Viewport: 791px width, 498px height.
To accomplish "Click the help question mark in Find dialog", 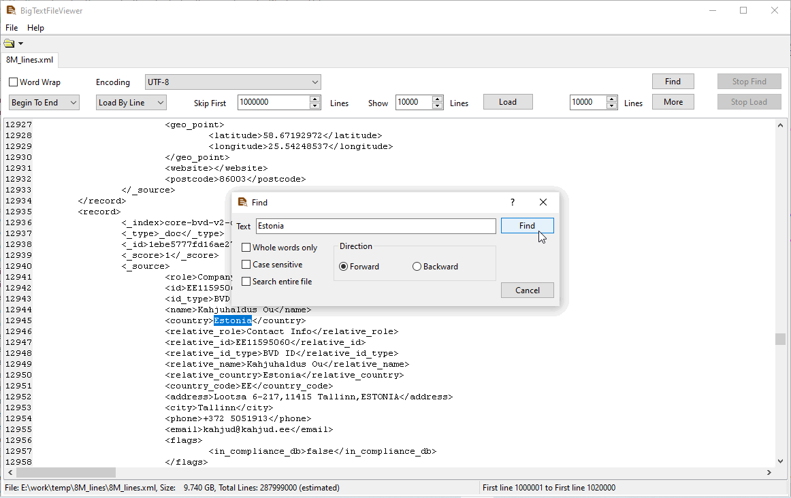I will pos(513,202).
